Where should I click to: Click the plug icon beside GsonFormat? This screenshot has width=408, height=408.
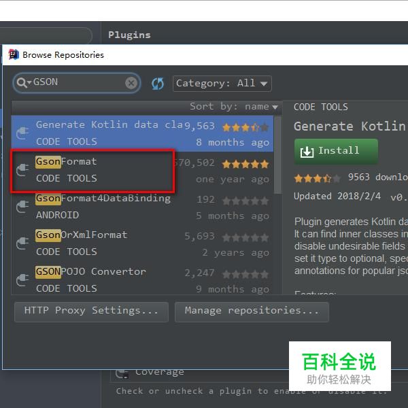[x=22, y=170]
